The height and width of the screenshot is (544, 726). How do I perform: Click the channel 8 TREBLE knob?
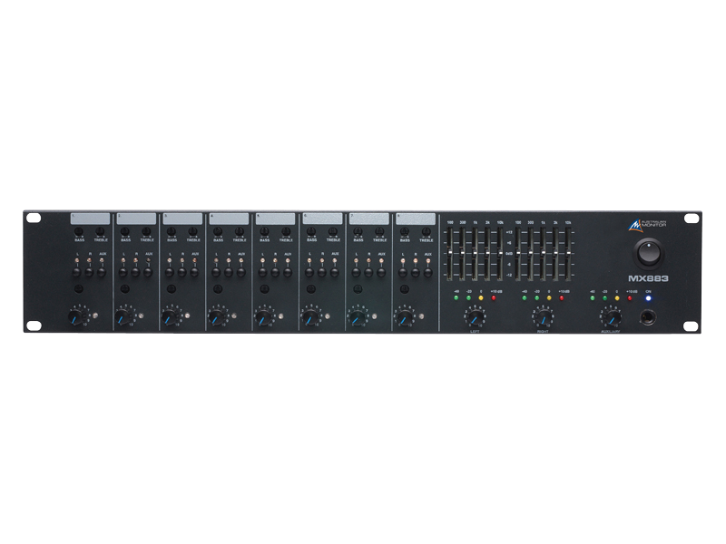pos(426,233)
